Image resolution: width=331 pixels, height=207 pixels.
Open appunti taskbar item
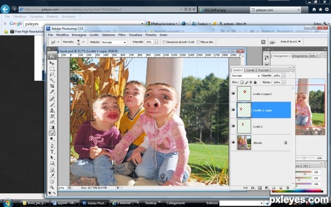[x=65, y=203]
